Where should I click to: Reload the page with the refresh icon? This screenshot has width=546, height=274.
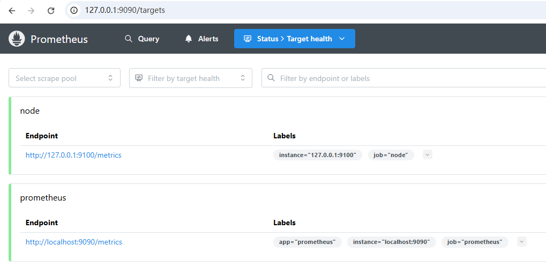(x=51, y=11)
